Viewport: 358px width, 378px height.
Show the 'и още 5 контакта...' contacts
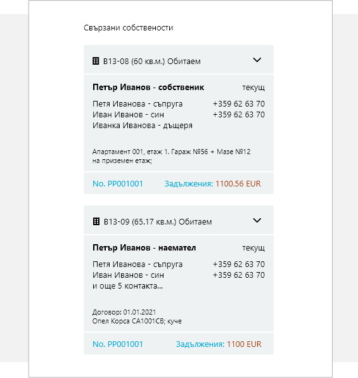point(128,286)
